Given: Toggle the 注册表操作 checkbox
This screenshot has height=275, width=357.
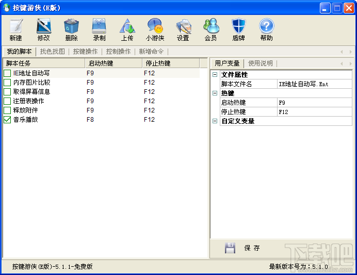Looking at the screenshot, I should pos(7,101).
